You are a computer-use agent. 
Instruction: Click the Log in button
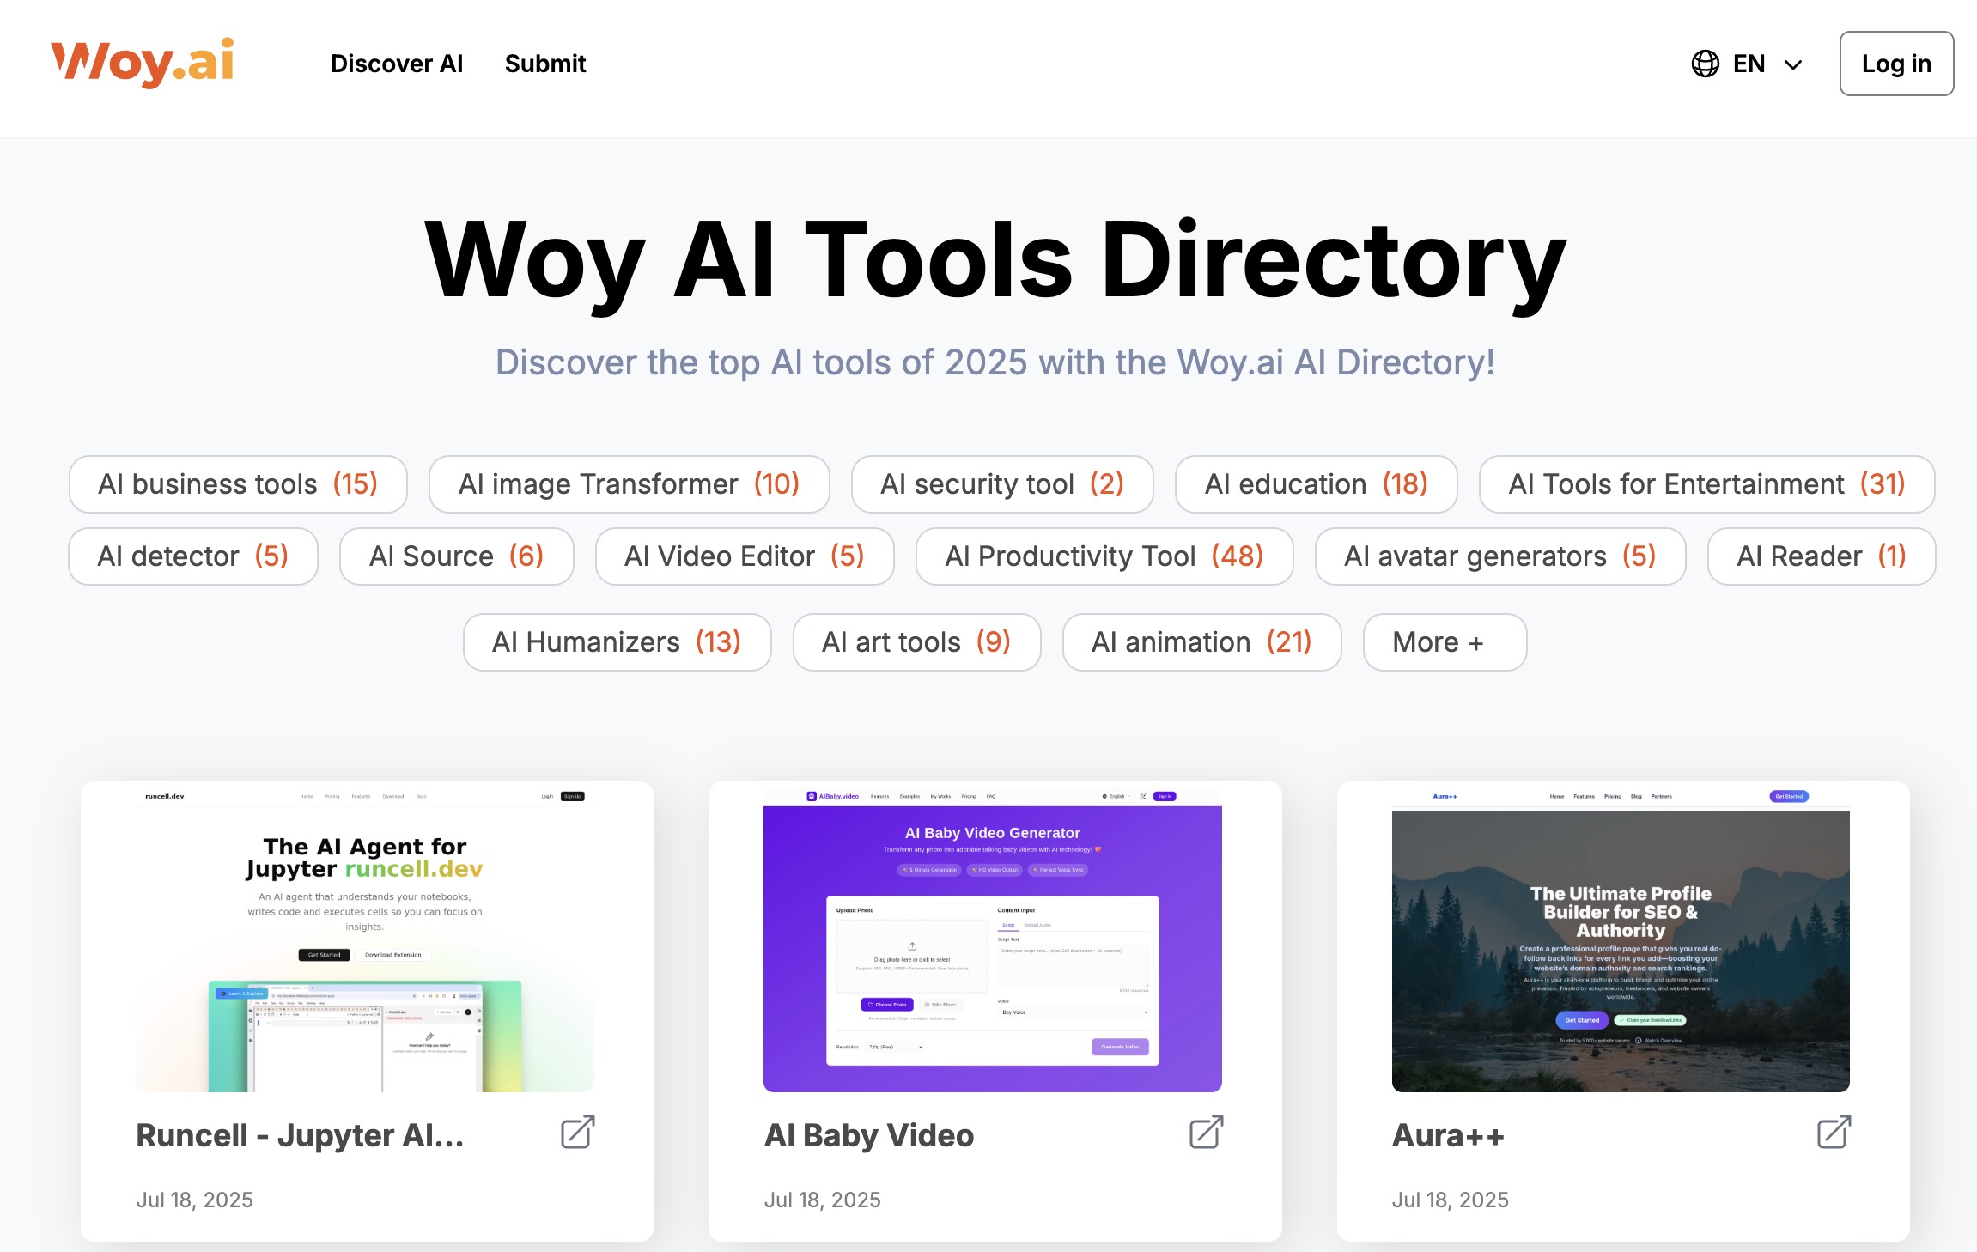1896,63
